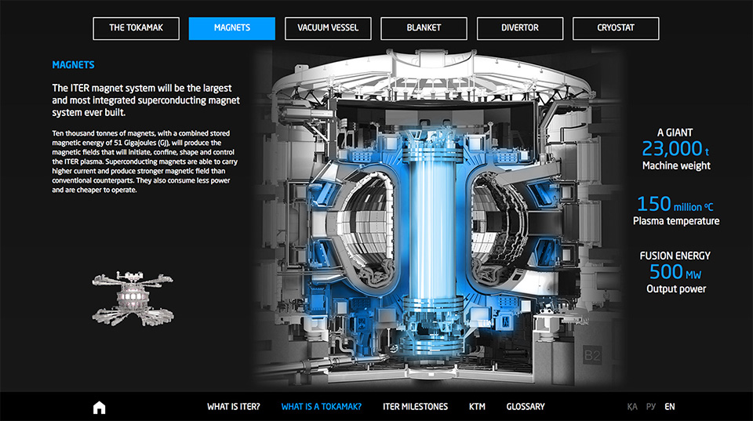View the Divertor tab
This screenshot has width=753, height=421.
(520, 28)
